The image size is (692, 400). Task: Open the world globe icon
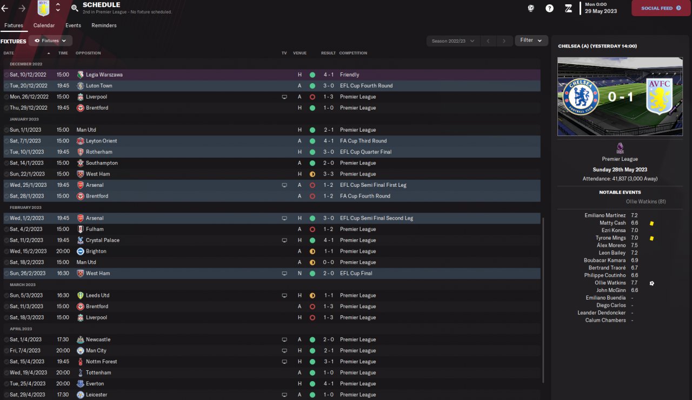(x=531, y=8)
